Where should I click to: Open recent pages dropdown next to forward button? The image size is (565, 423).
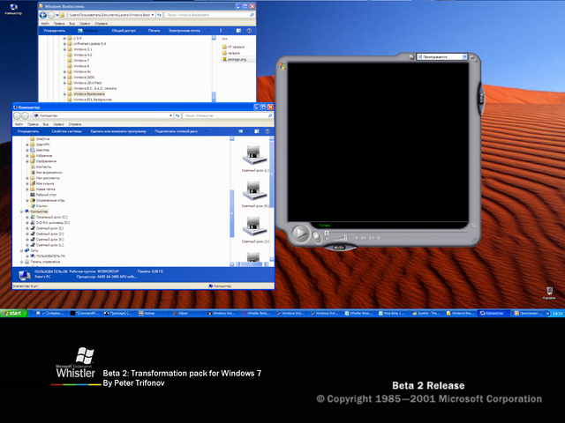[x=57, y=15]
